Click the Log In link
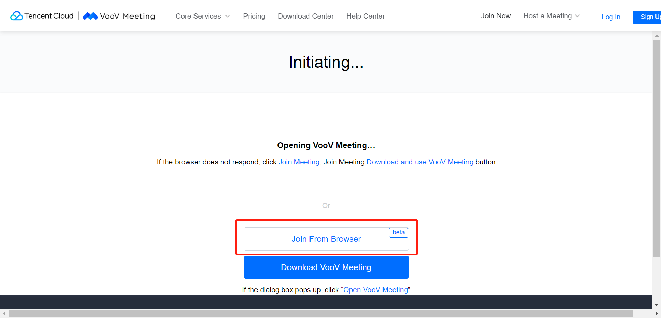This screenshot has height=318, width=661. pos(611,17)
